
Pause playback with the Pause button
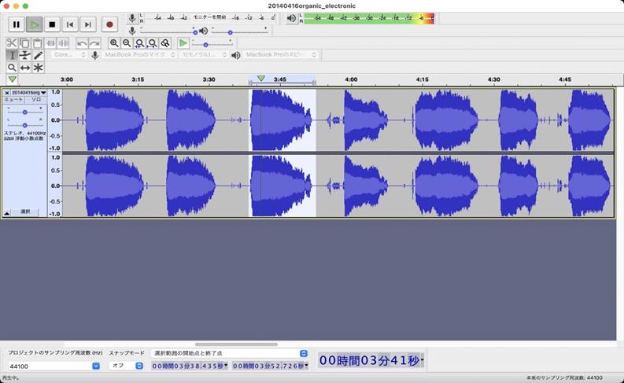click(15, 24)
